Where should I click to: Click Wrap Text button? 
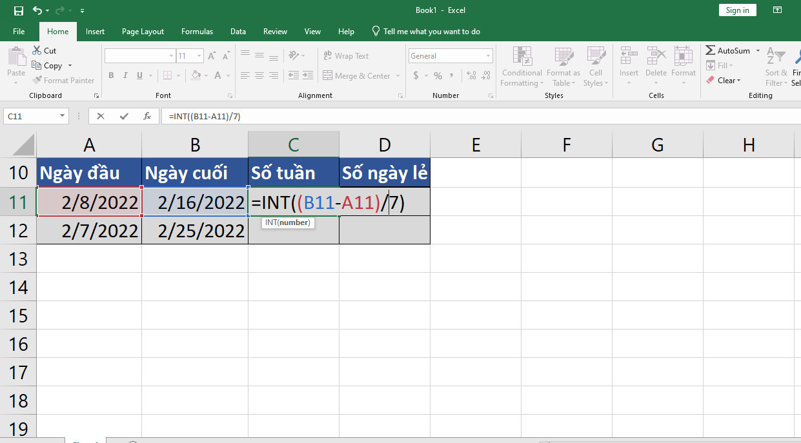tap(347, 56)
